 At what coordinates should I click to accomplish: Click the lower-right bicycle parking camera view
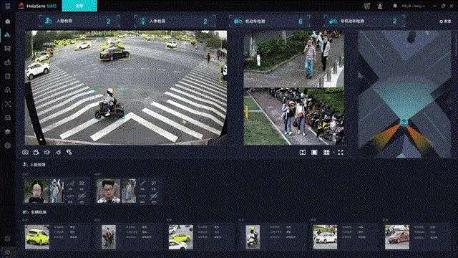click(294, 116)
